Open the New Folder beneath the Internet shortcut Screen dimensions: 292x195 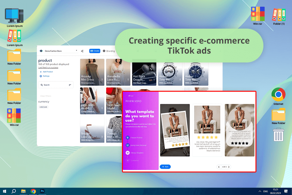click(278, 116)
